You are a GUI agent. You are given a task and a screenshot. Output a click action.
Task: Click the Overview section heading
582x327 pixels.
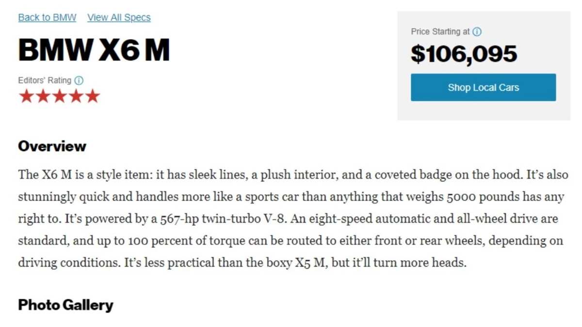(52, 146)
